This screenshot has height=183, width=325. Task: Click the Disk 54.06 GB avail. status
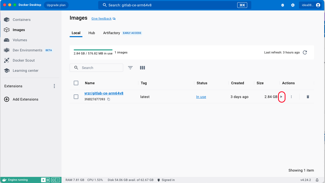[131, 180]
